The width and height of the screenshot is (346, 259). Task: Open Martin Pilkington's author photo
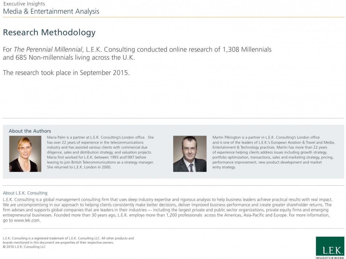pyautogui.click(x=190, y=154)
